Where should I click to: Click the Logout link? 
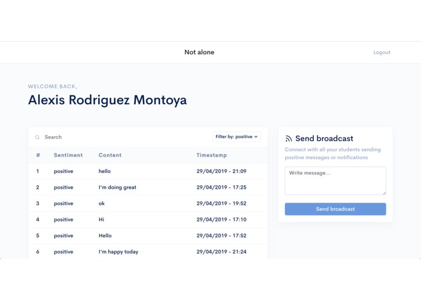[382, 52]
